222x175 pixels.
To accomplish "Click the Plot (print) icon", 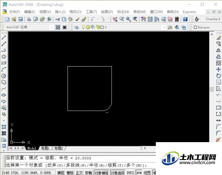I will point(29,19).
